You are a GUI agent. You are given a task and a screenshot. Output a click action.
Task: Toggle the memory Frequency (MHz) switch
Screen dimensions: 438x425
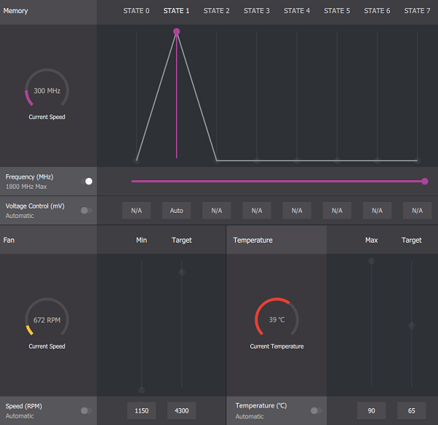[87, 181]
